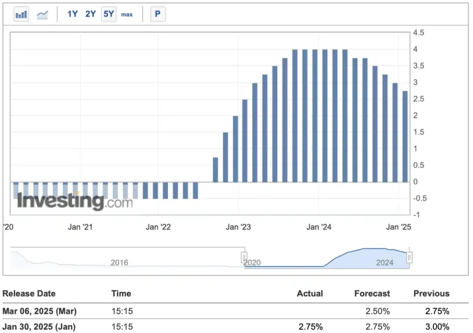Click the rightmost bar in the chart

pos(405,137)
